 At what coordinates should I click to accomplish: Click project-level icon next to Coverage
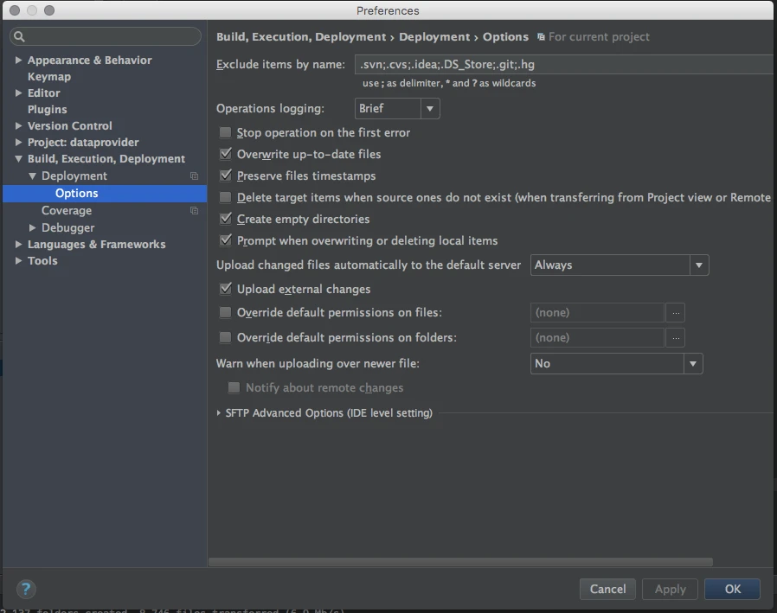(194, 211)
